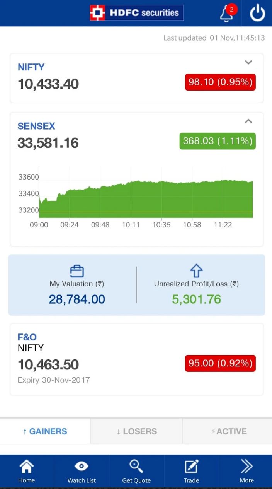Switch to the LOSERS tab
Image resolution: width=272 pixels, height=489 pixels.
tap(136, 431)
